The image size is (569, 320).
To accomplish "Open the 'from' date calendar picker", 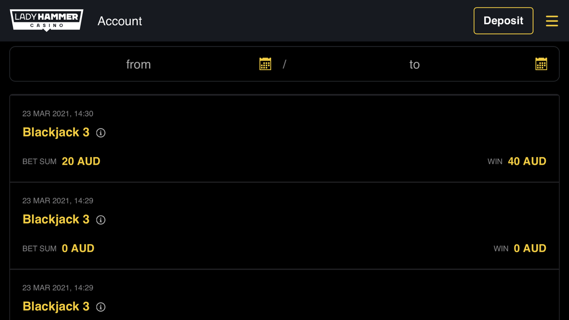I will [x=265, y=64].
